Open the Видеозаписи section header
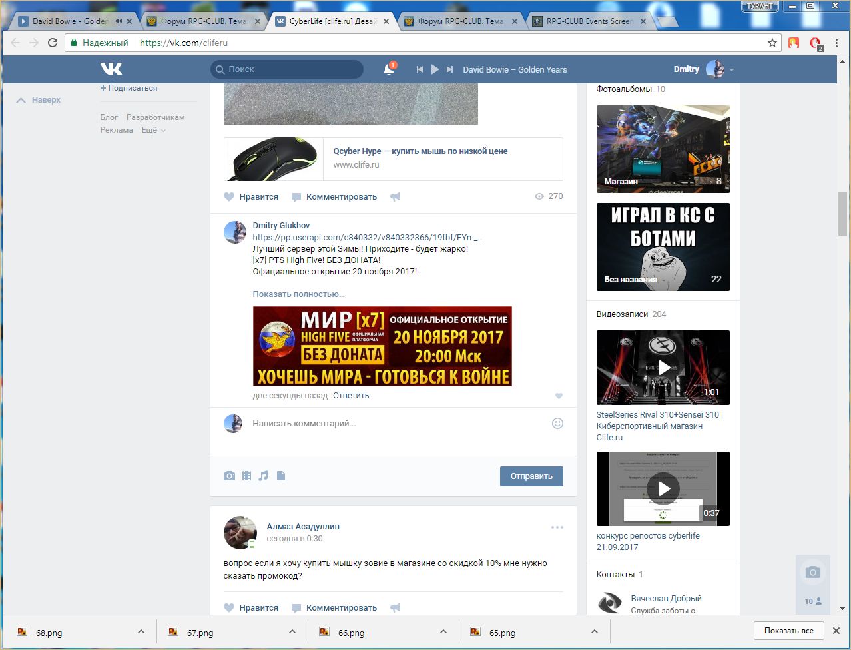 pos(631,314)
